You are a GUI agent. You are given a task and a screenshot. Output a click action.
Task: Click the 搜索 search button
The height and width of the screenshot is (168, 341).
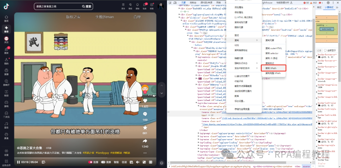pos(87,6)
